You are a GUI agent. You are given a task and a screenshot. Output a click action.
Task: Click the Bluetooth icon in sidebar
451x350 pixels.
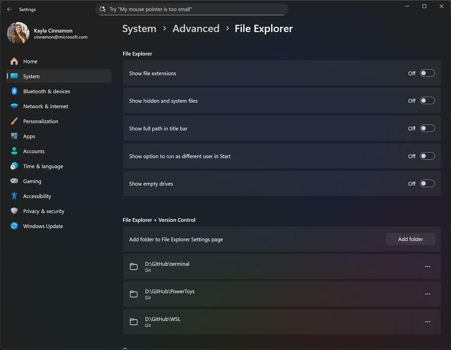click(x=14, y=91)
